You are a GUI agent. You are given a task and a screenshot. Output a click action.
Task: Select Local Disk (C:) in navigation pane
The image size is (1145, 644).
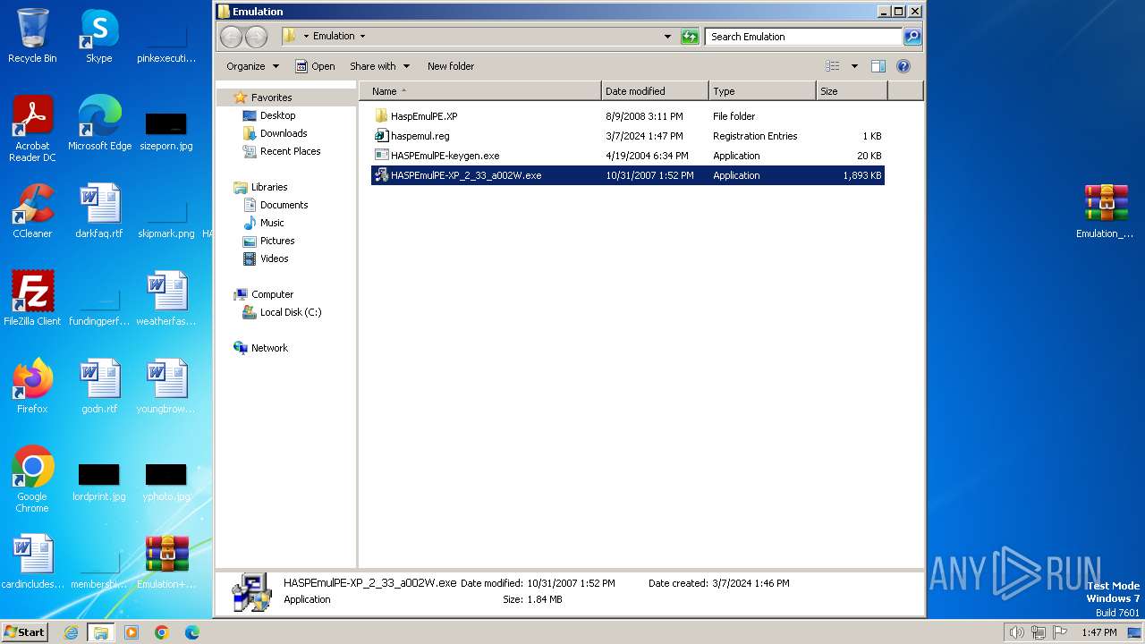290,312
